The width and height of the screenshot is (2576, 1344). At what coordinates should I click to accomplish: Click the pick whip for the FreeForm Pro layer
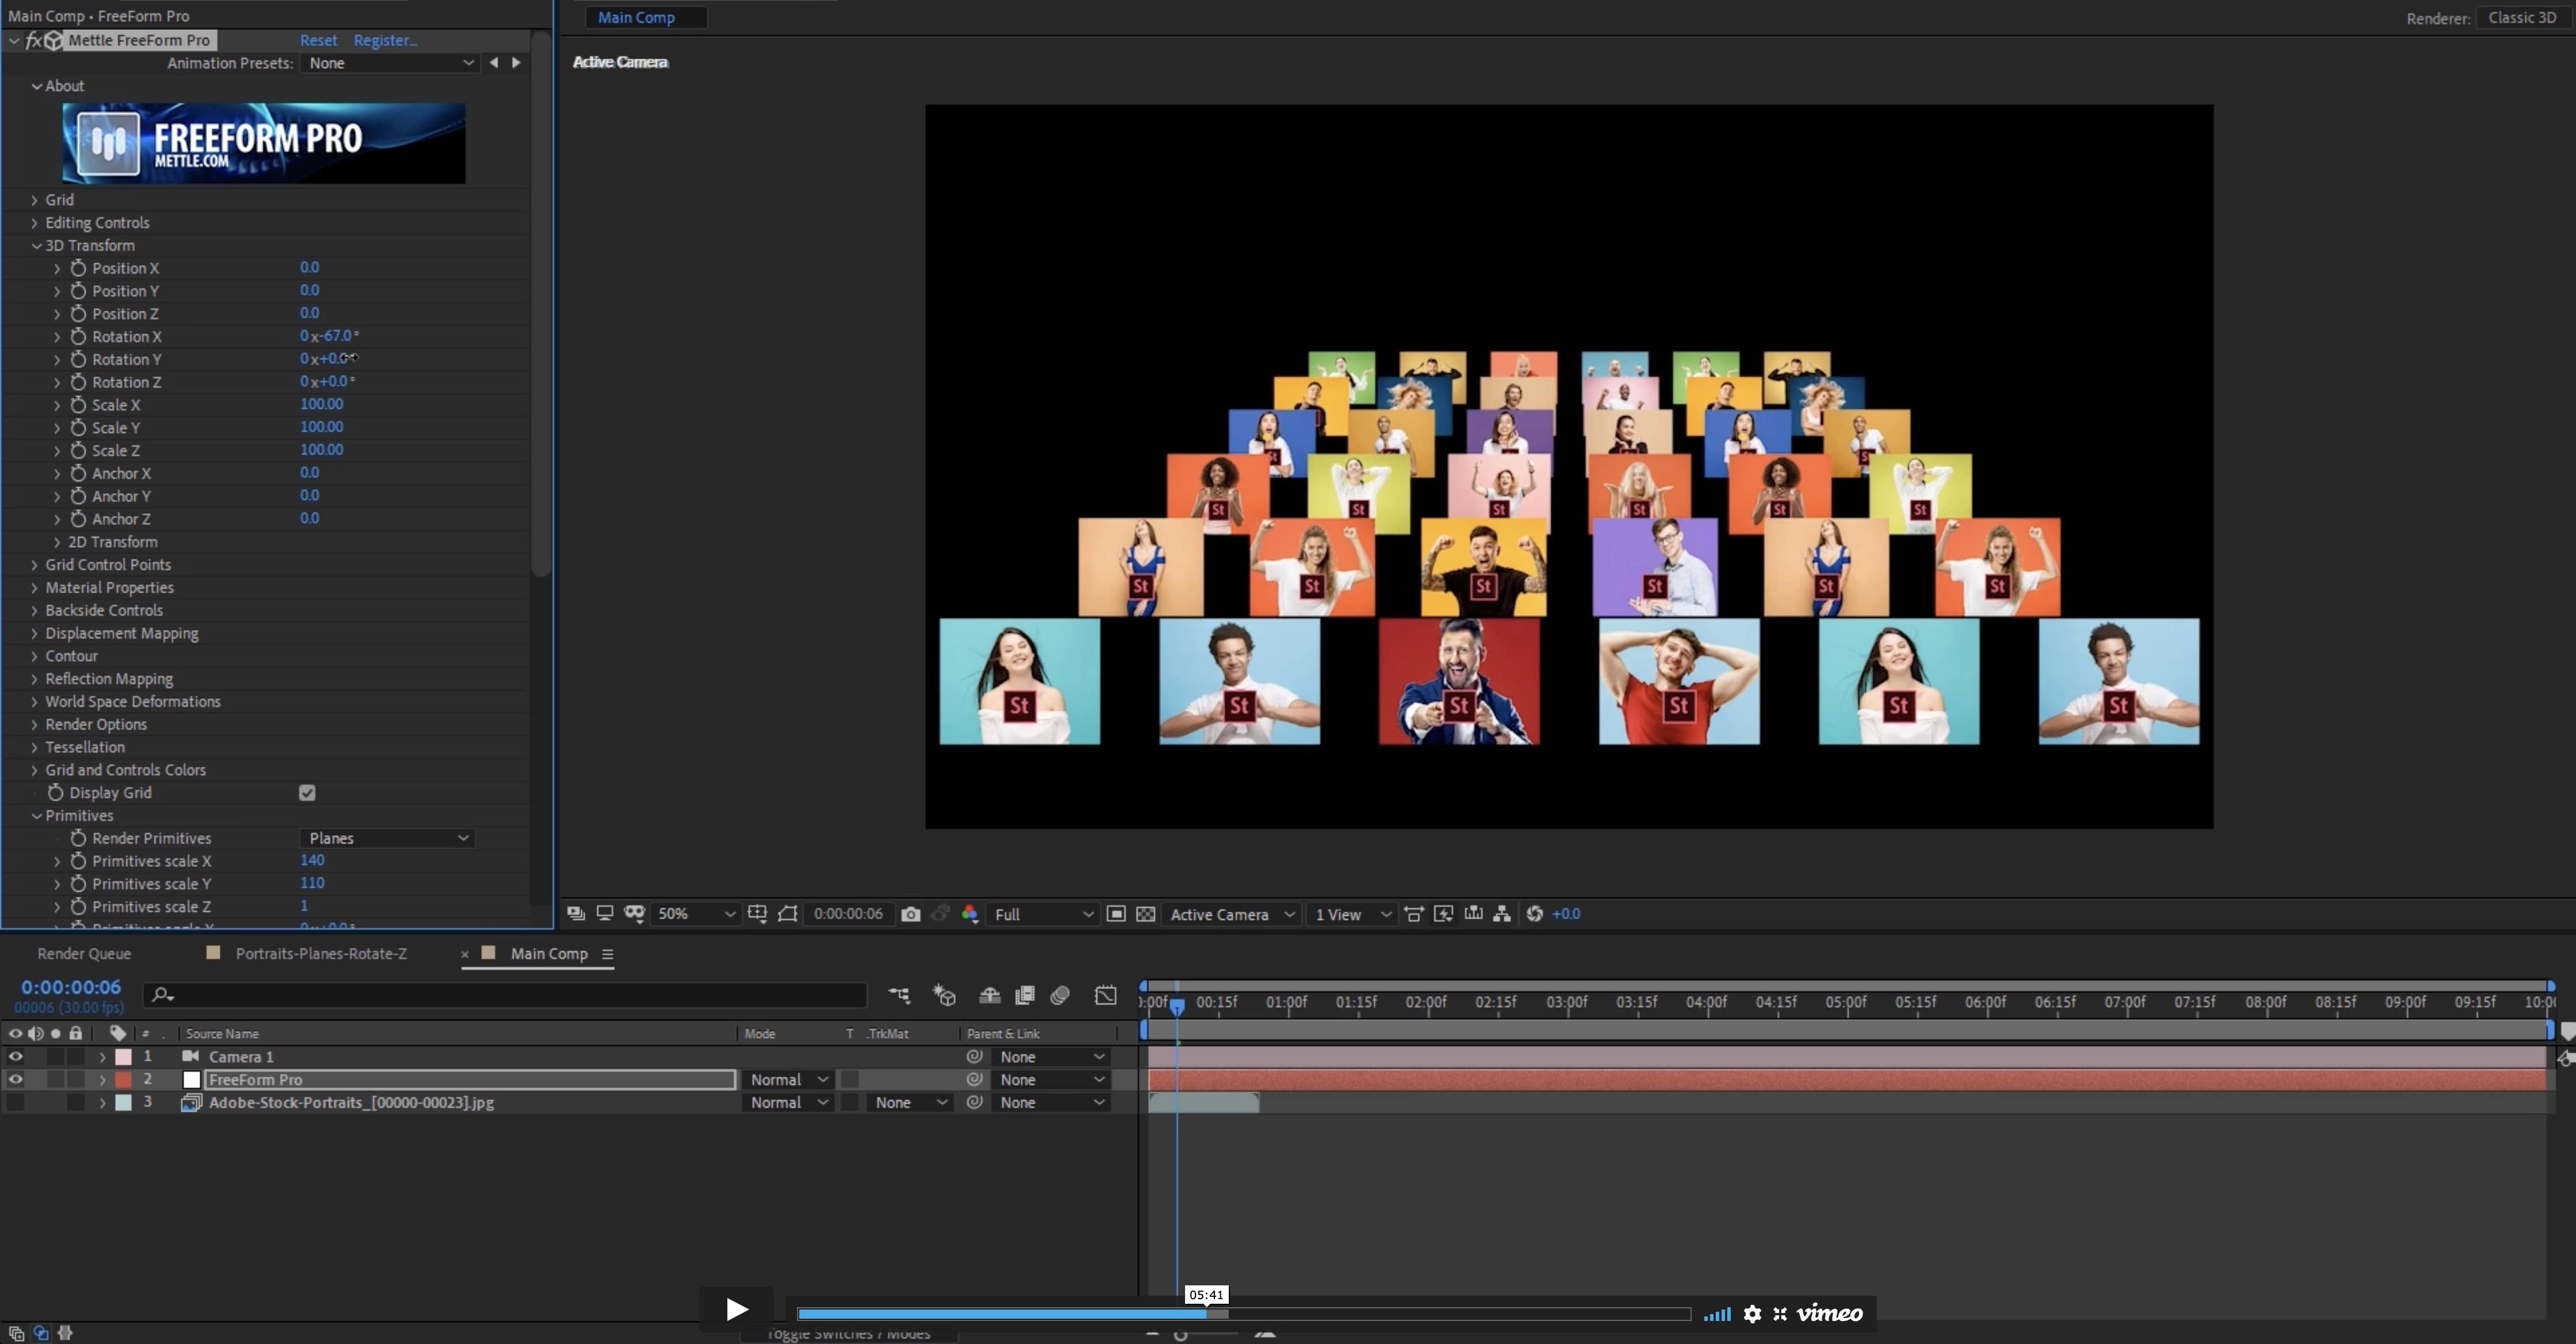pos(974,1080)
